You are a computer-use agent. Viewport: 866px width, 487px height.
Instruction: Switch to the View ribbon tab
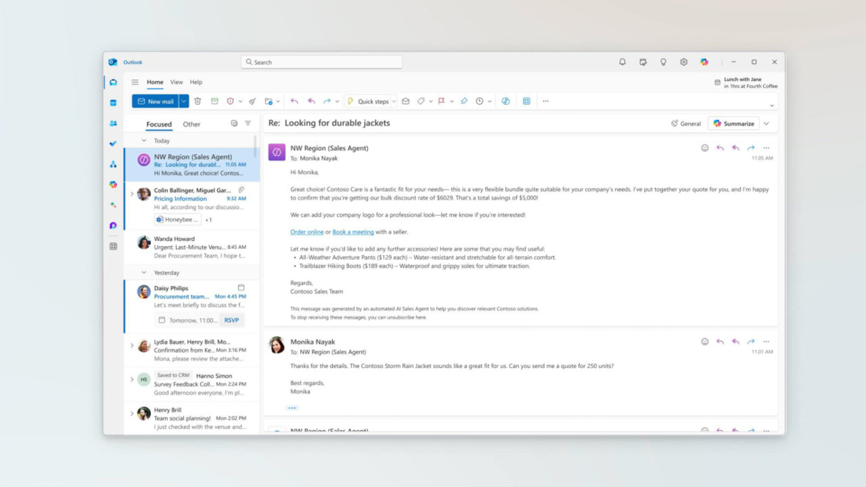(x=176, y=83)
